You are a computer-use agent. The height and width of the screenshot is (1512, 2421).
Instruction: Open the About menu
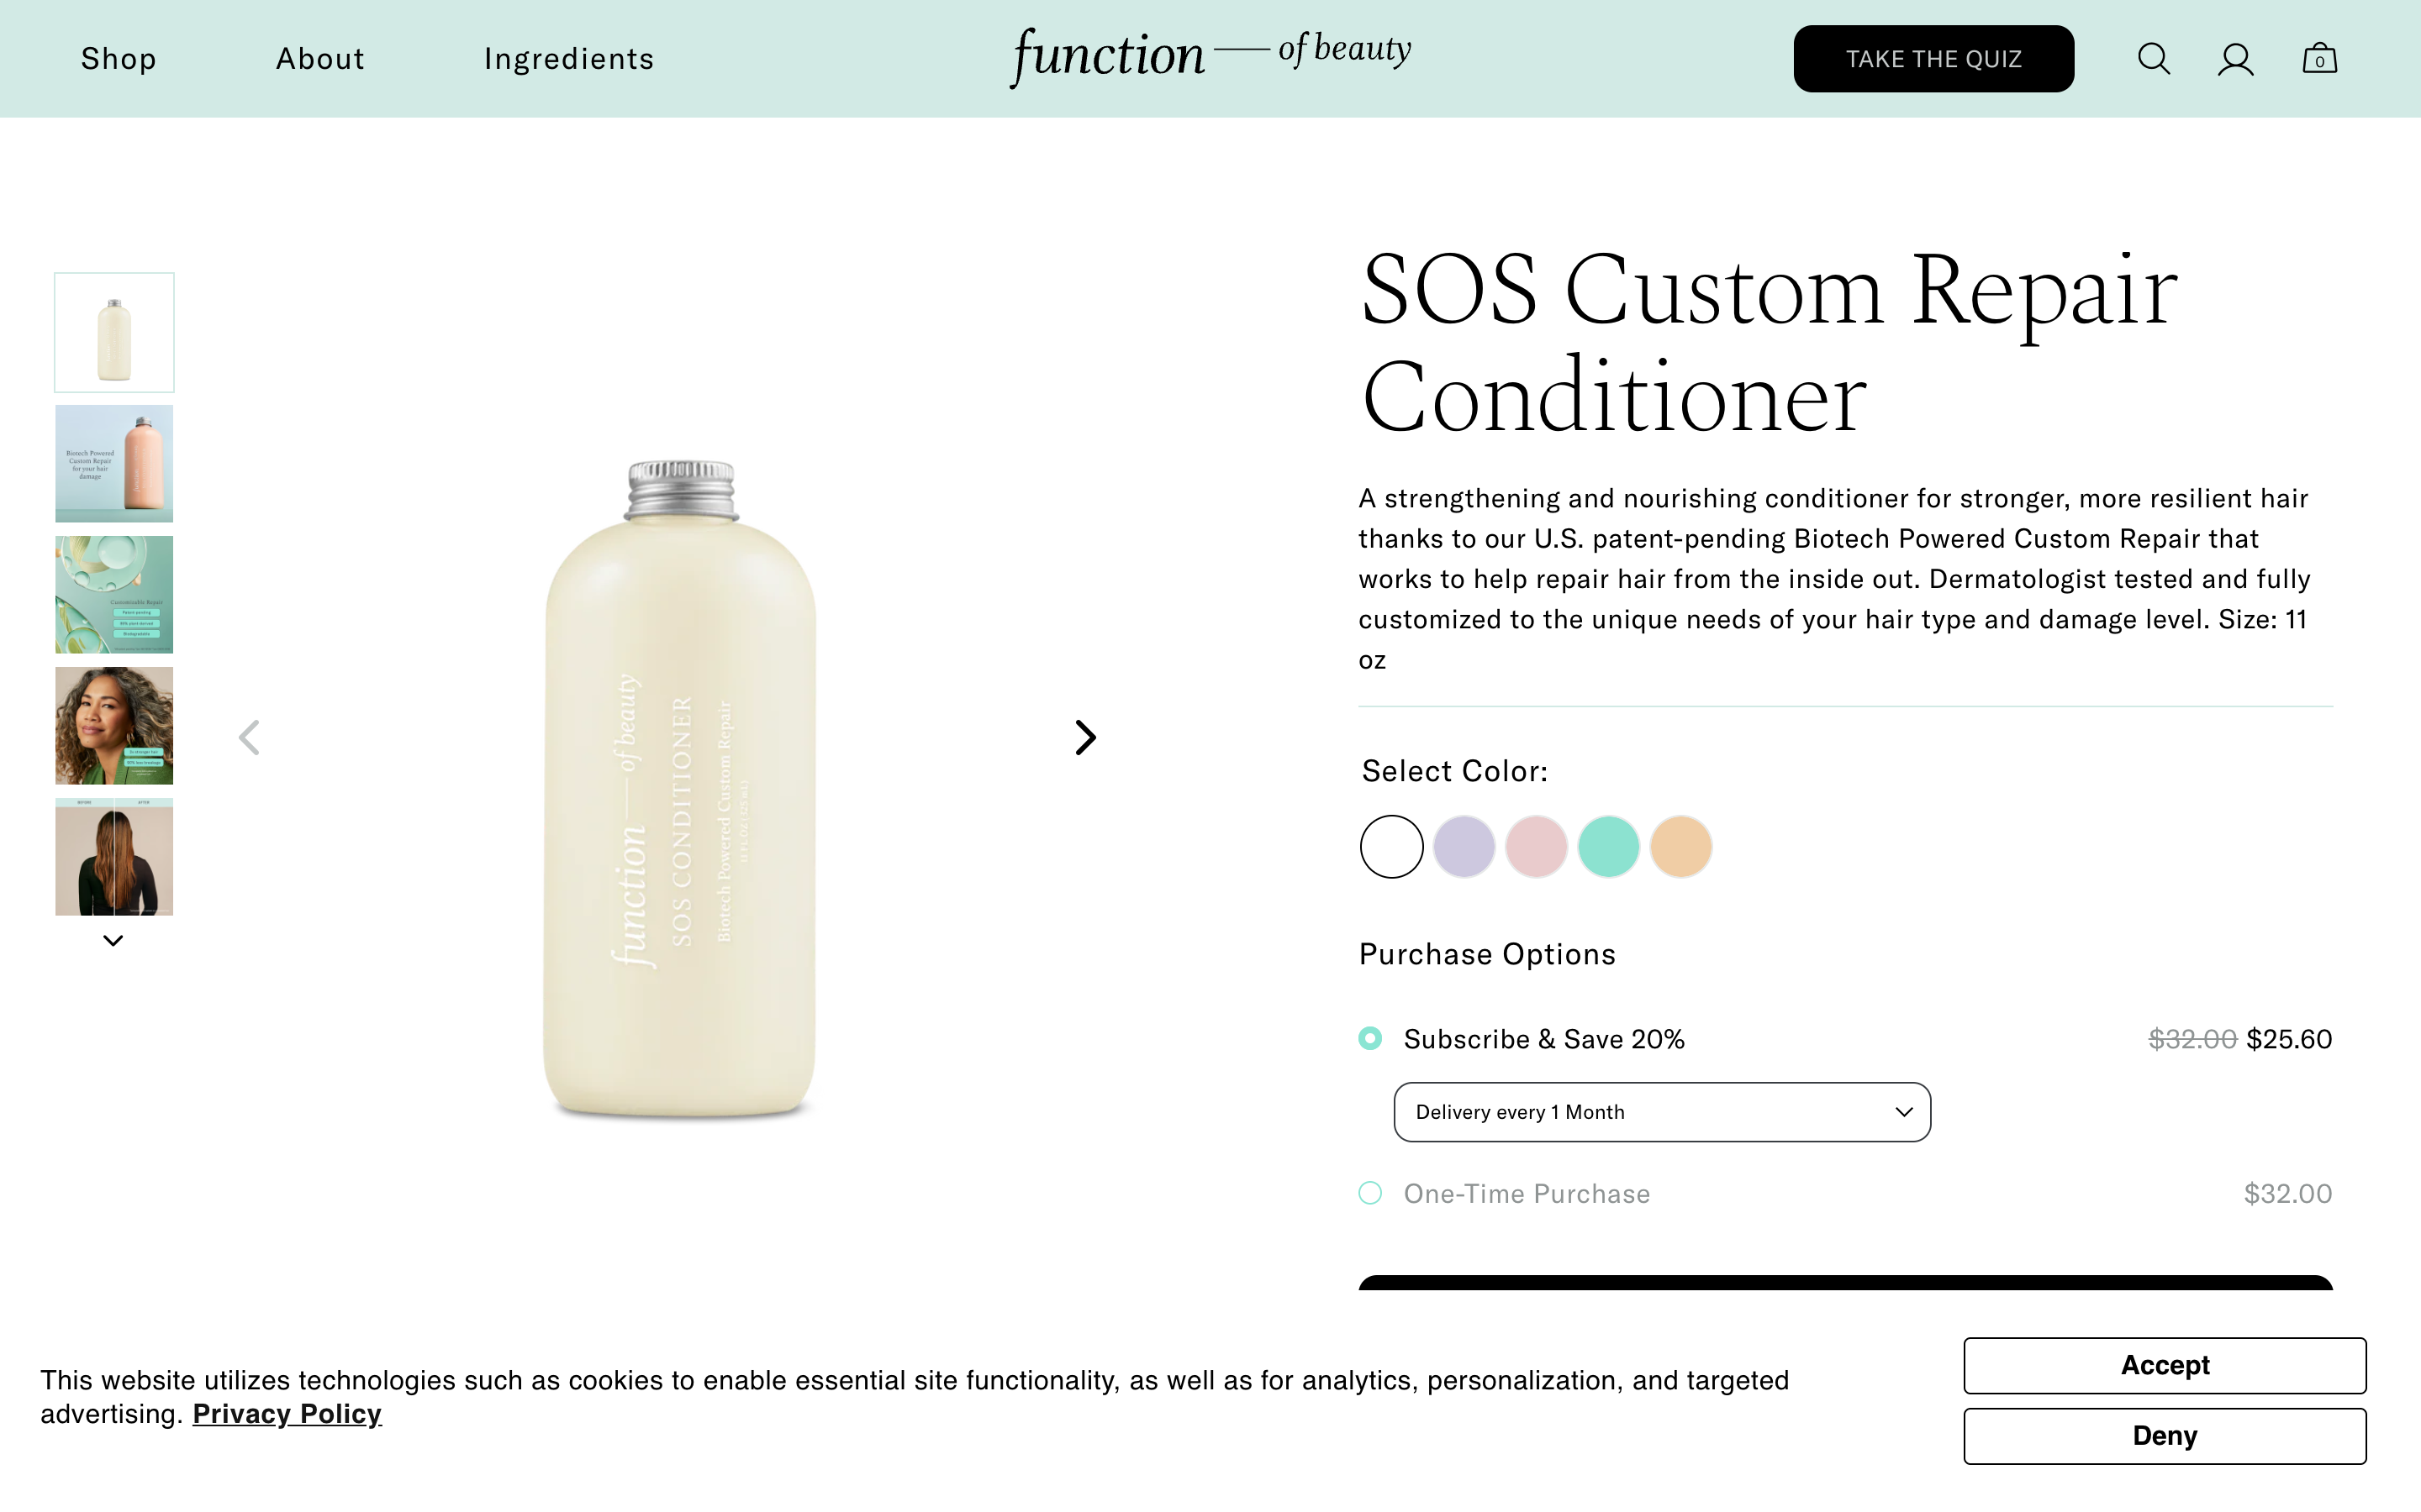pos(320,59)
